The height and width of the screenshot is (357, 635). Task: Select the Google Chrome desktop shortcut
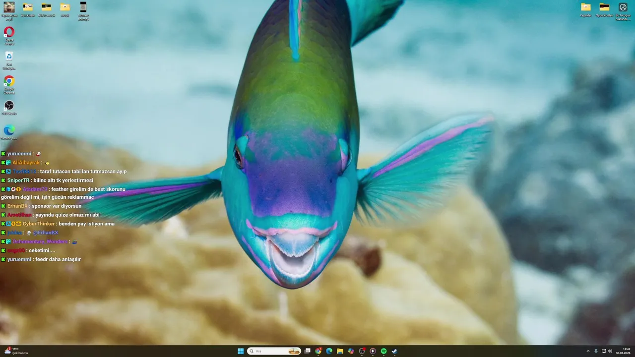pos(9,84)
